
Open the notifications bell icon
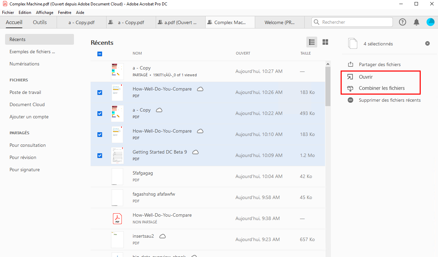click(x=416, y=22)
